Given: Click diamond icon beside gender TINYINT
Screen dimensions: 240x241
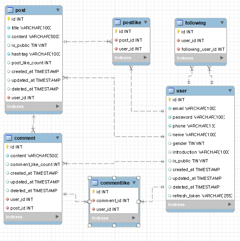Looking at the screenshot, I should (169, 143).
